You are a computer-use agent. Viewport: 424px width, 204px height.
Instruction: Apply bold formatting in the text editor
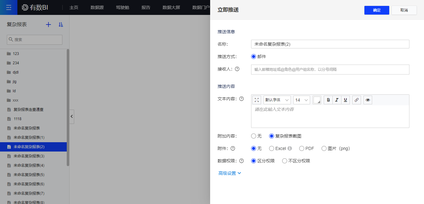[328, 100]
